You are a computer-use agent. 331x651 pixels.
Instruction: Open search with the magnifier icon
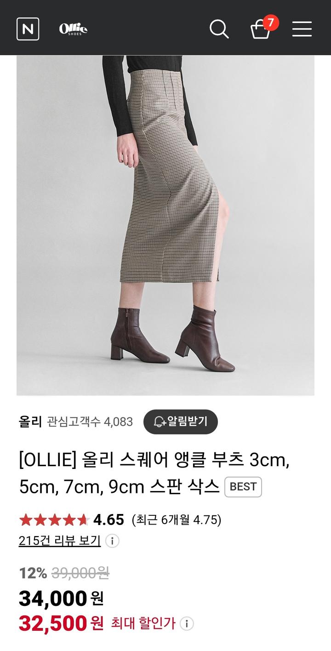tap(219, 29)
